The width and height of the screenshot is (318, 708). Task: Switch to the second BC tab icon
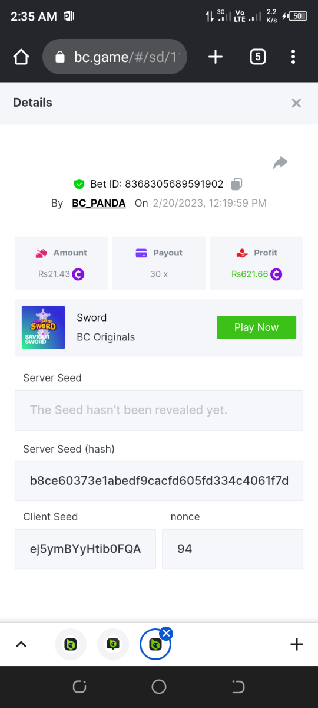coord(113,644)
